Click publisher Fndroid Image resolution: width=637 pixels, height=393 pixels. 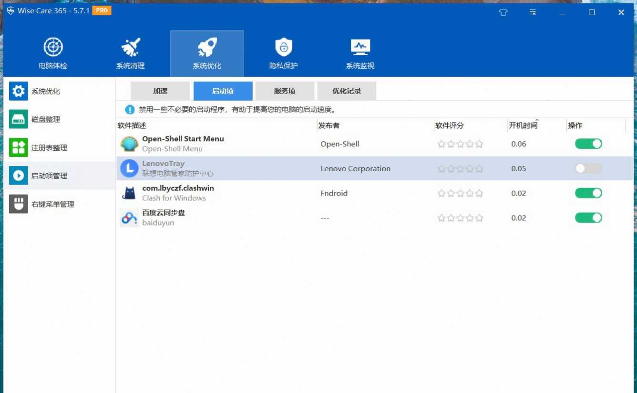pyautogui.click(x=334, y=193)
